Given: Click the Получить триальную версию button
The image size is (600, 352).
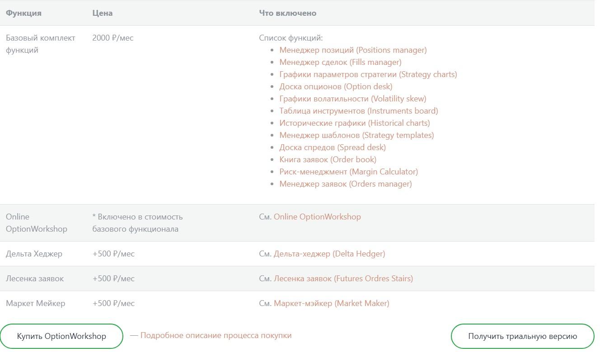Looking at the screenshot, I should pyautogui.click(x=522, y=336).
